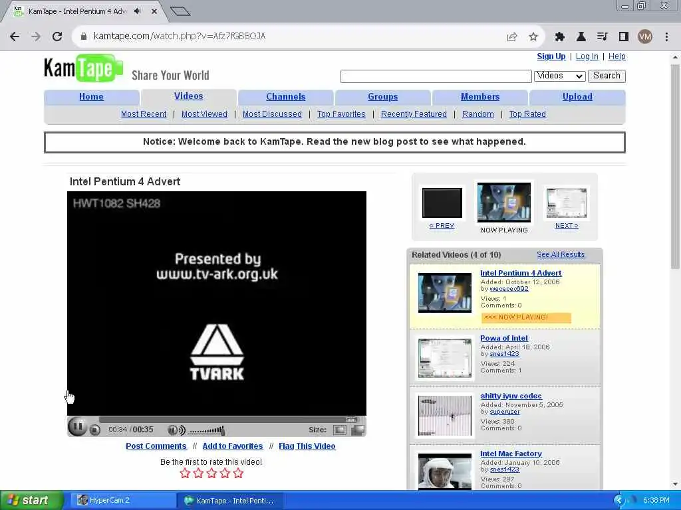Image resolution: width=681 pixels, height=510 pixels.
Task: Open Chrome three-dot menu
Action: tap(666, 37)
